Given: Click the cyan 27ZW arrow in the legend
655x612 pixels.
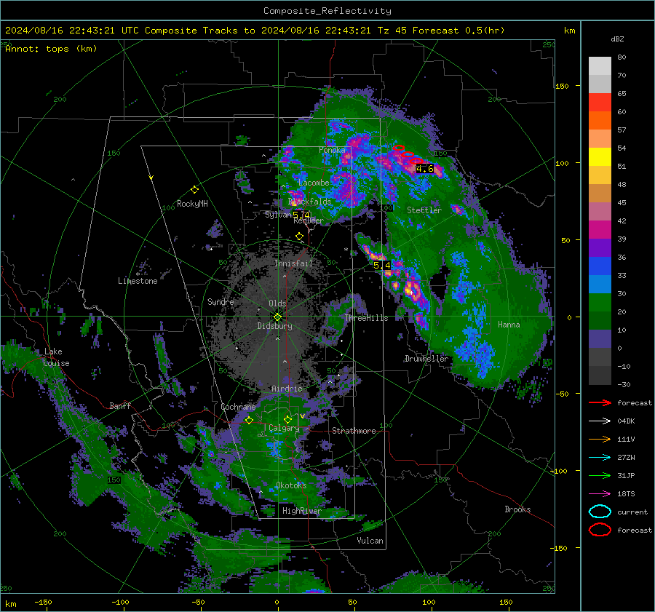Looking at the screenshot, I should (x=600, y=458).
